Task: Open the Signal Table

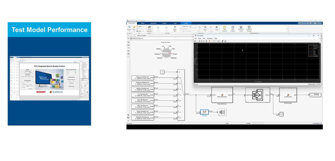Action: (x=175, y=29)
